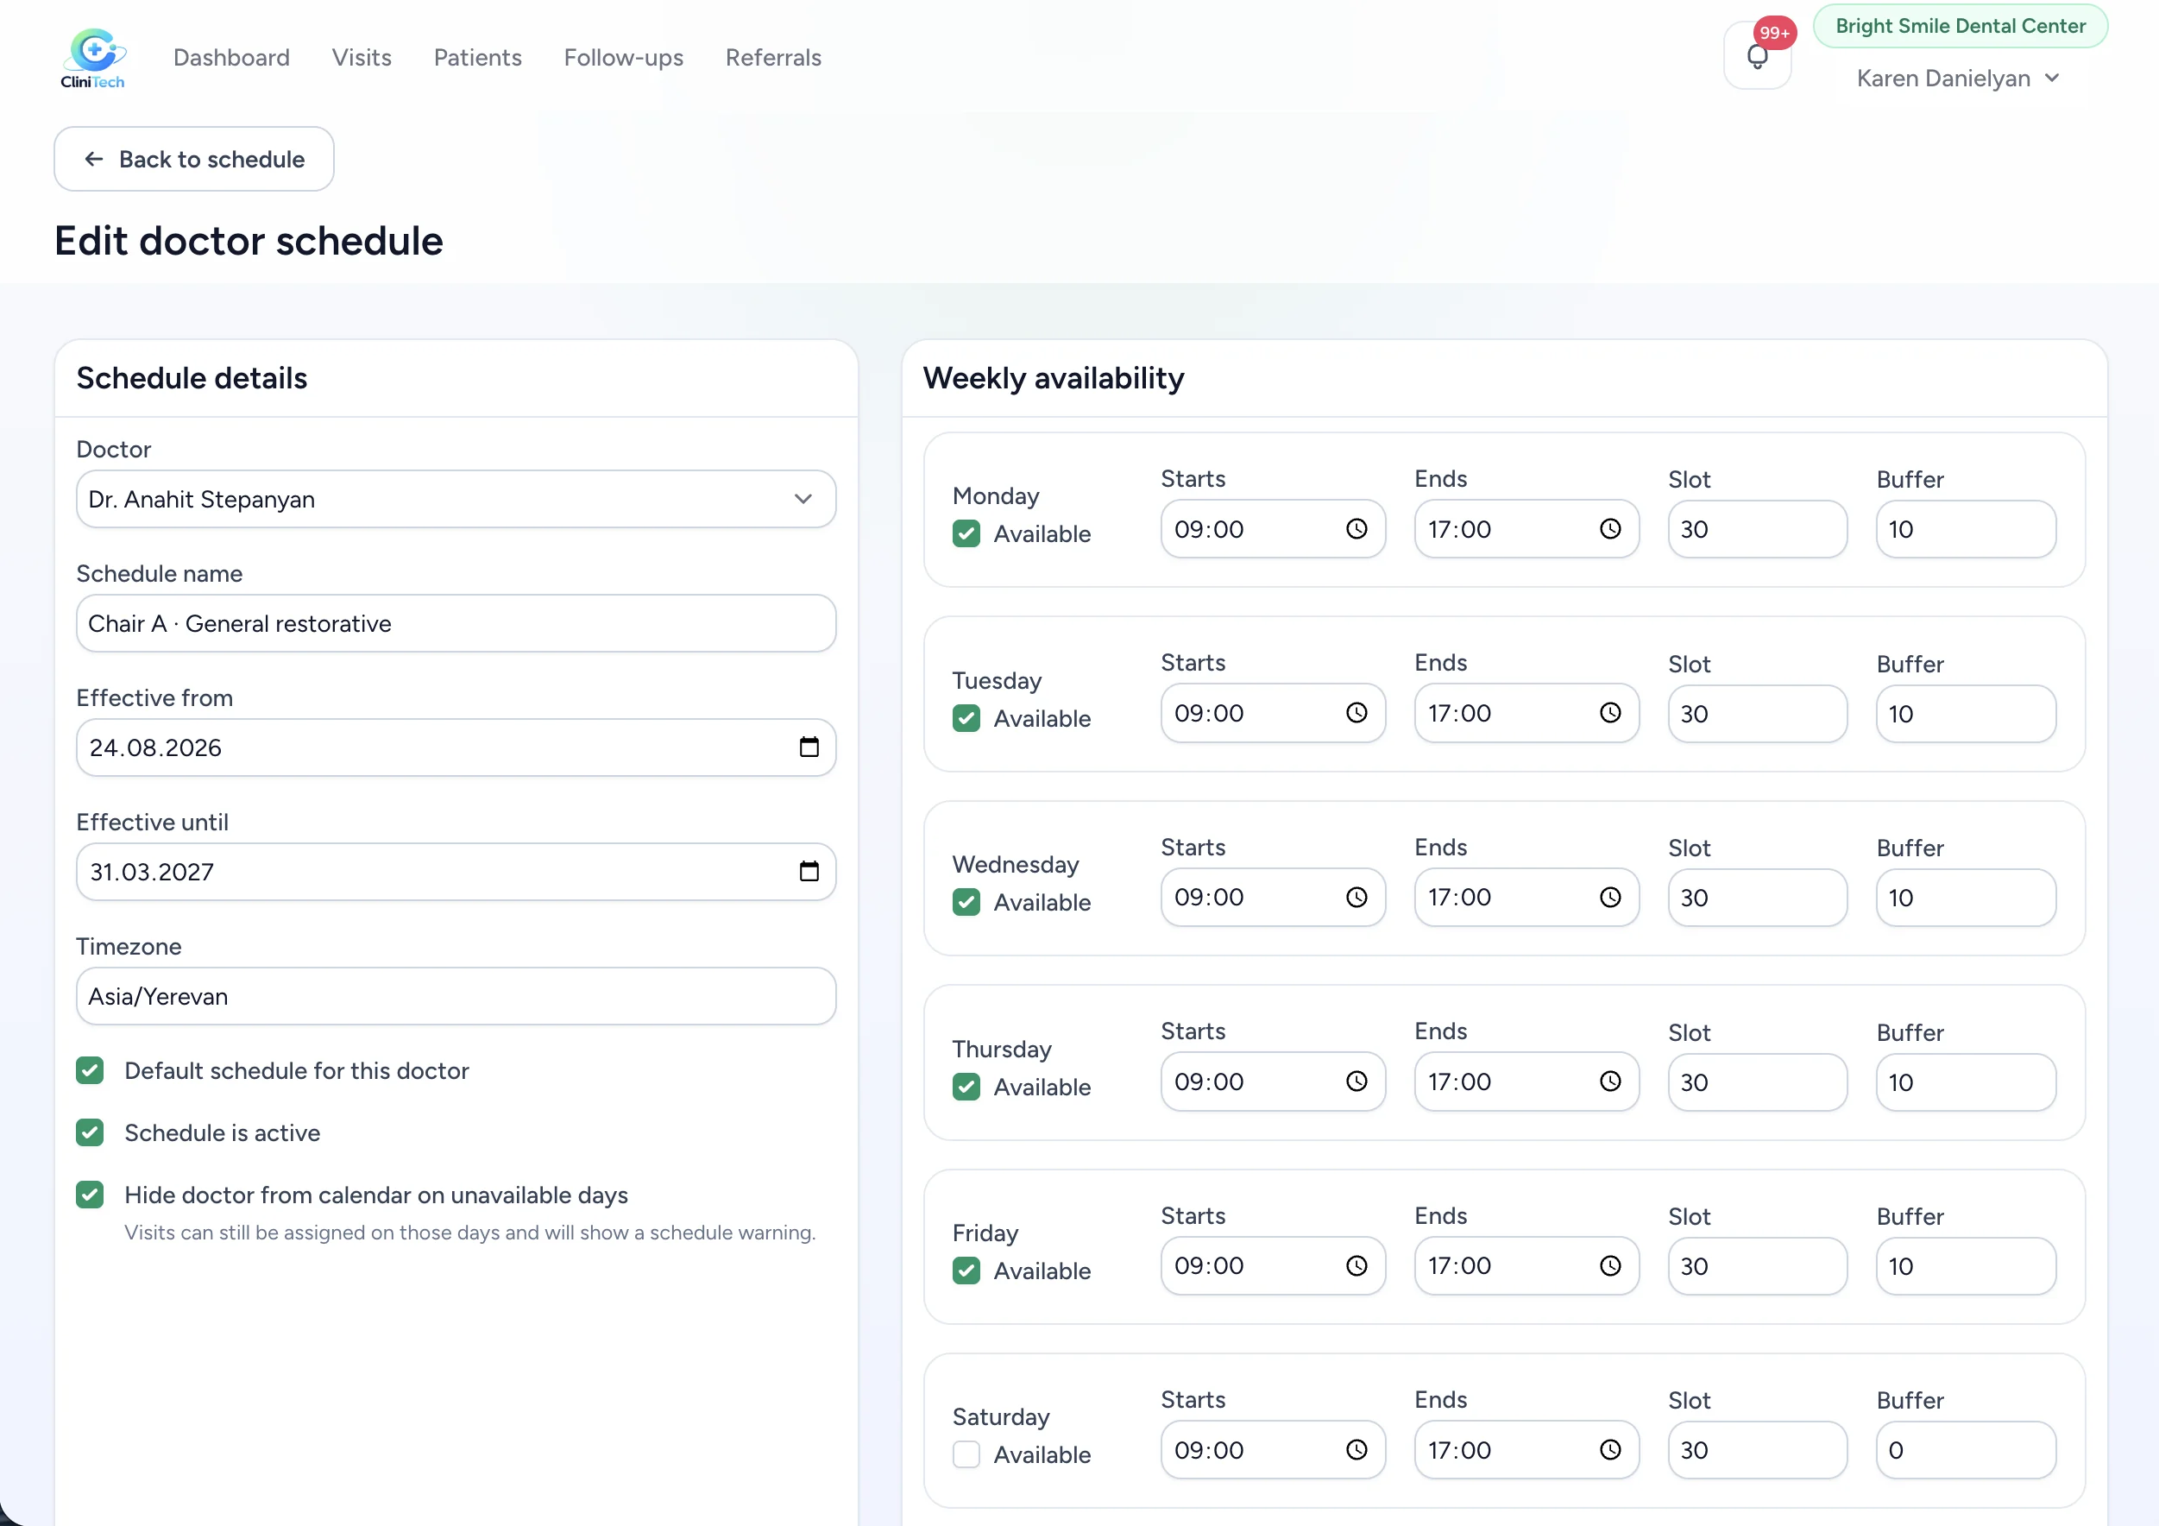Screen dimensions: 2159x1526
Task: Click clock icon in Tuesday Ends field
Action: coord(1610,713)
